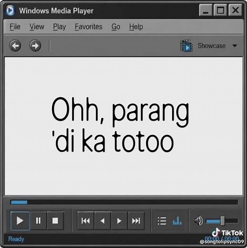The width and height of the screenshot is (247, 248).
Task: Stop the playback
Action: pyautogui.click(x=55, y=221)
